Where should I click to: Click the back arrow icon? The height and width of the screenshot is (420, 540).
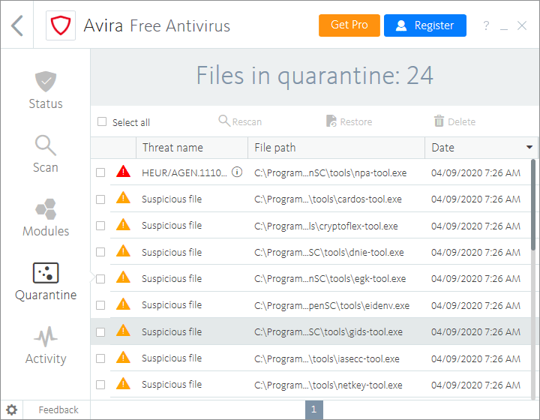(x=17, y=25)
